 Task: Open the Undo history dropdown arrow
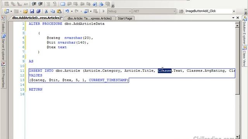coord(72,11)
